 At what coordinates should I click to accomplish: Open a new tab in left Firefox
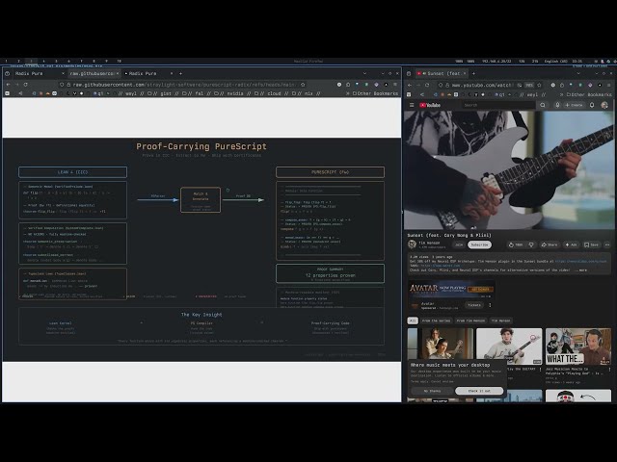(x=180, y=73)
